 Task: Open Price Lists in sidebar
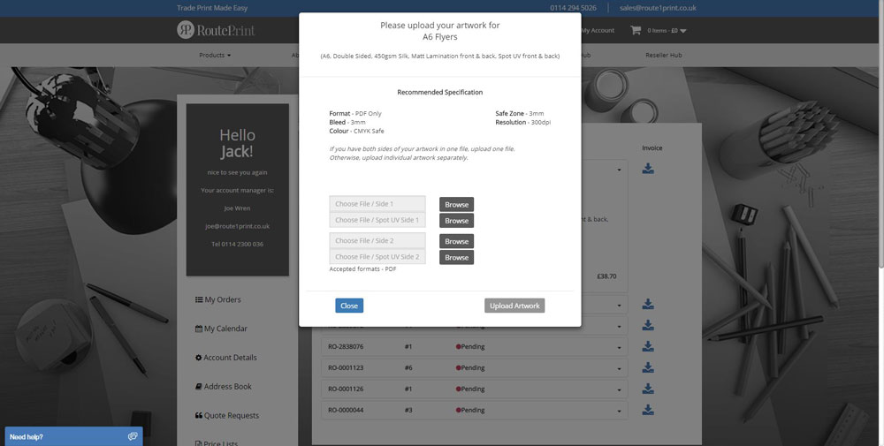(x=216, y=443)
